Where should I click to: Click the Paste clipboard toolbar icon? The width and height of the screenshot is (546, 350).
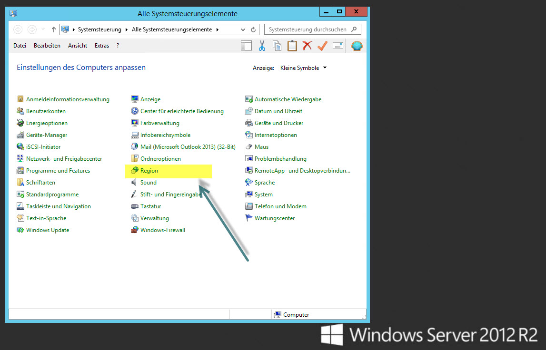[x=292, y=46]
